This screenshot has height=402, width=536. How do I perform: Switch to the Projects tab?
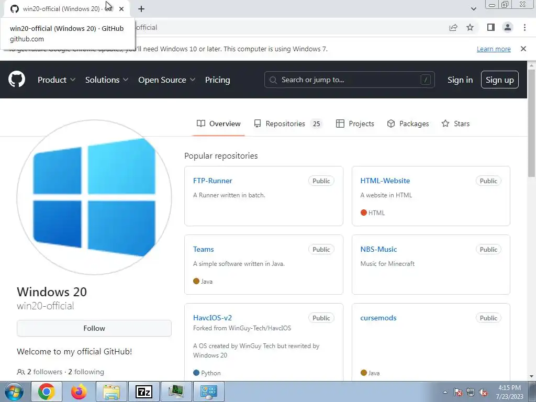click(355, 124)
